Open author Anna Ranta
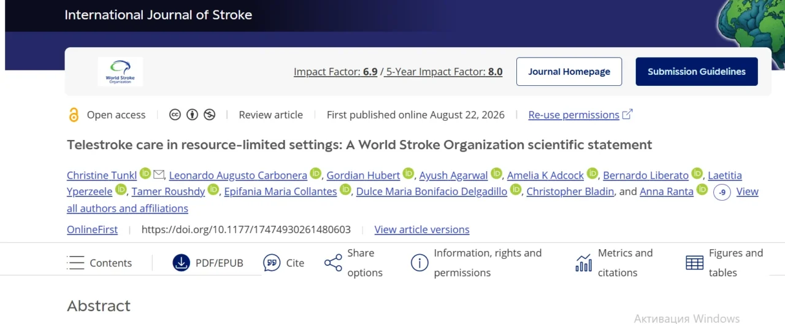The height and width of the screenshot is (324, 785). pyautogui.click(x=667, y=191)
